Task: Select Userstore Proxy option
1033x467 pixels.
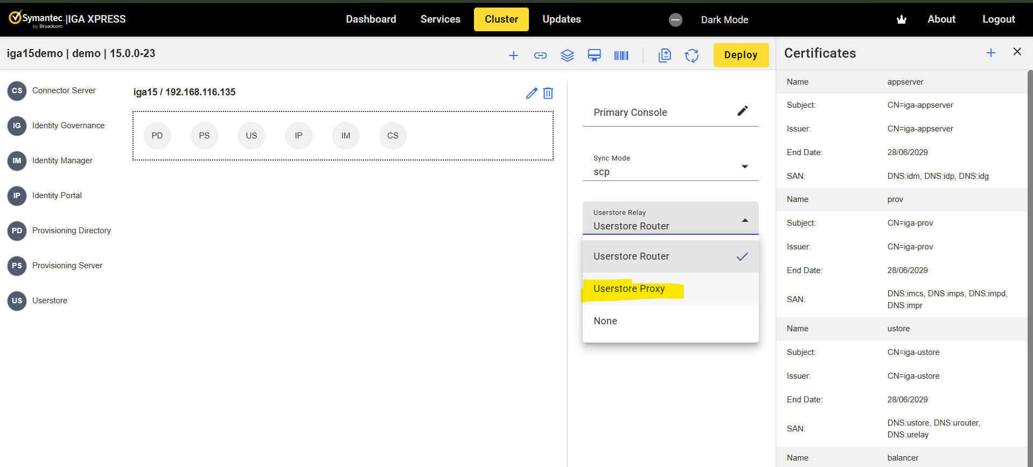Action: [629, 289]
